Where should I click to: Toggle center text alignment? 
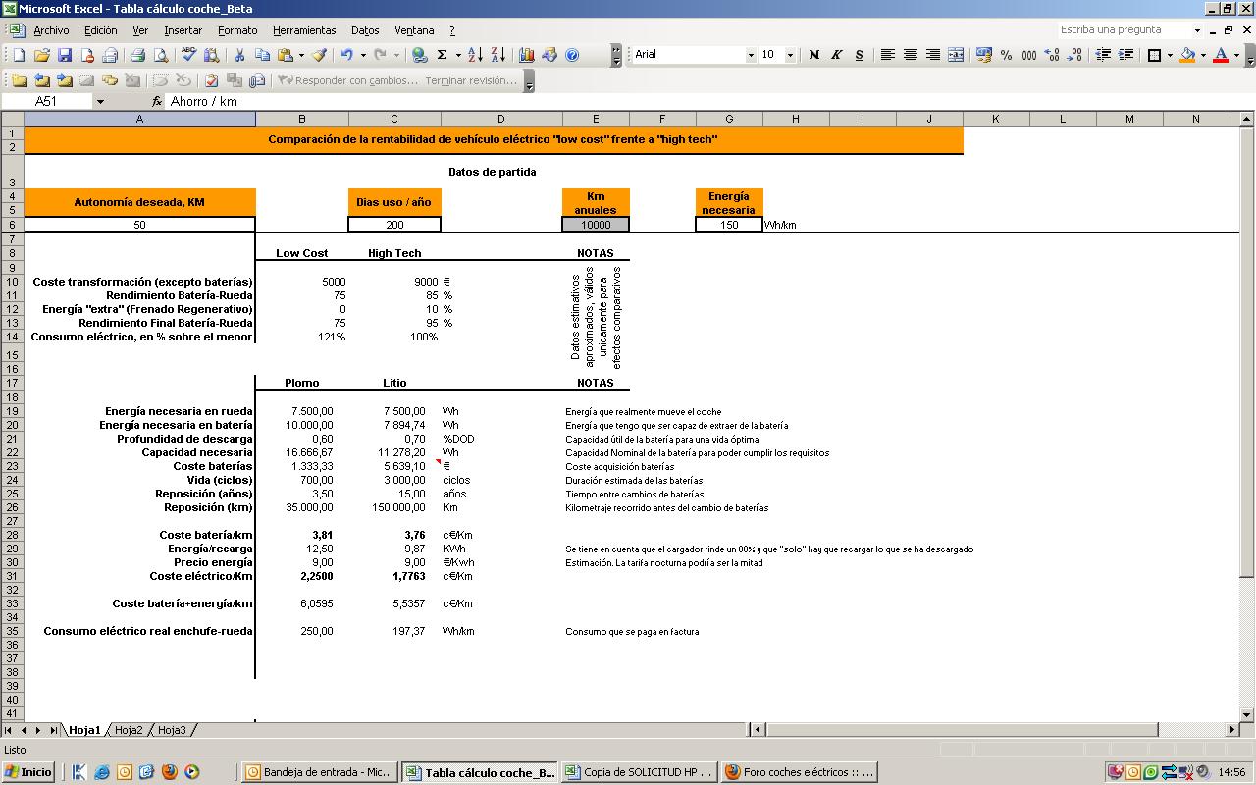click(910, 55)
